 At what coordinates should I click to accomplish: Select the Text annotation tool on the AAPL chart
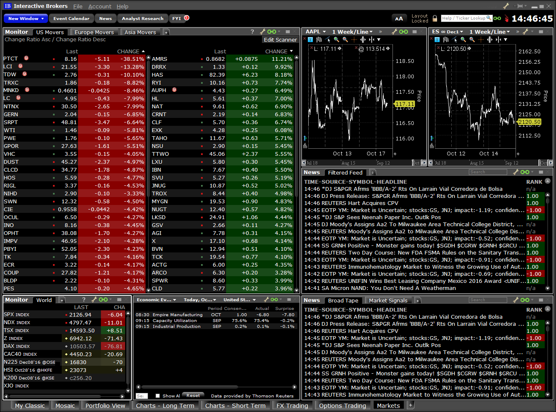tap(310, 39)
